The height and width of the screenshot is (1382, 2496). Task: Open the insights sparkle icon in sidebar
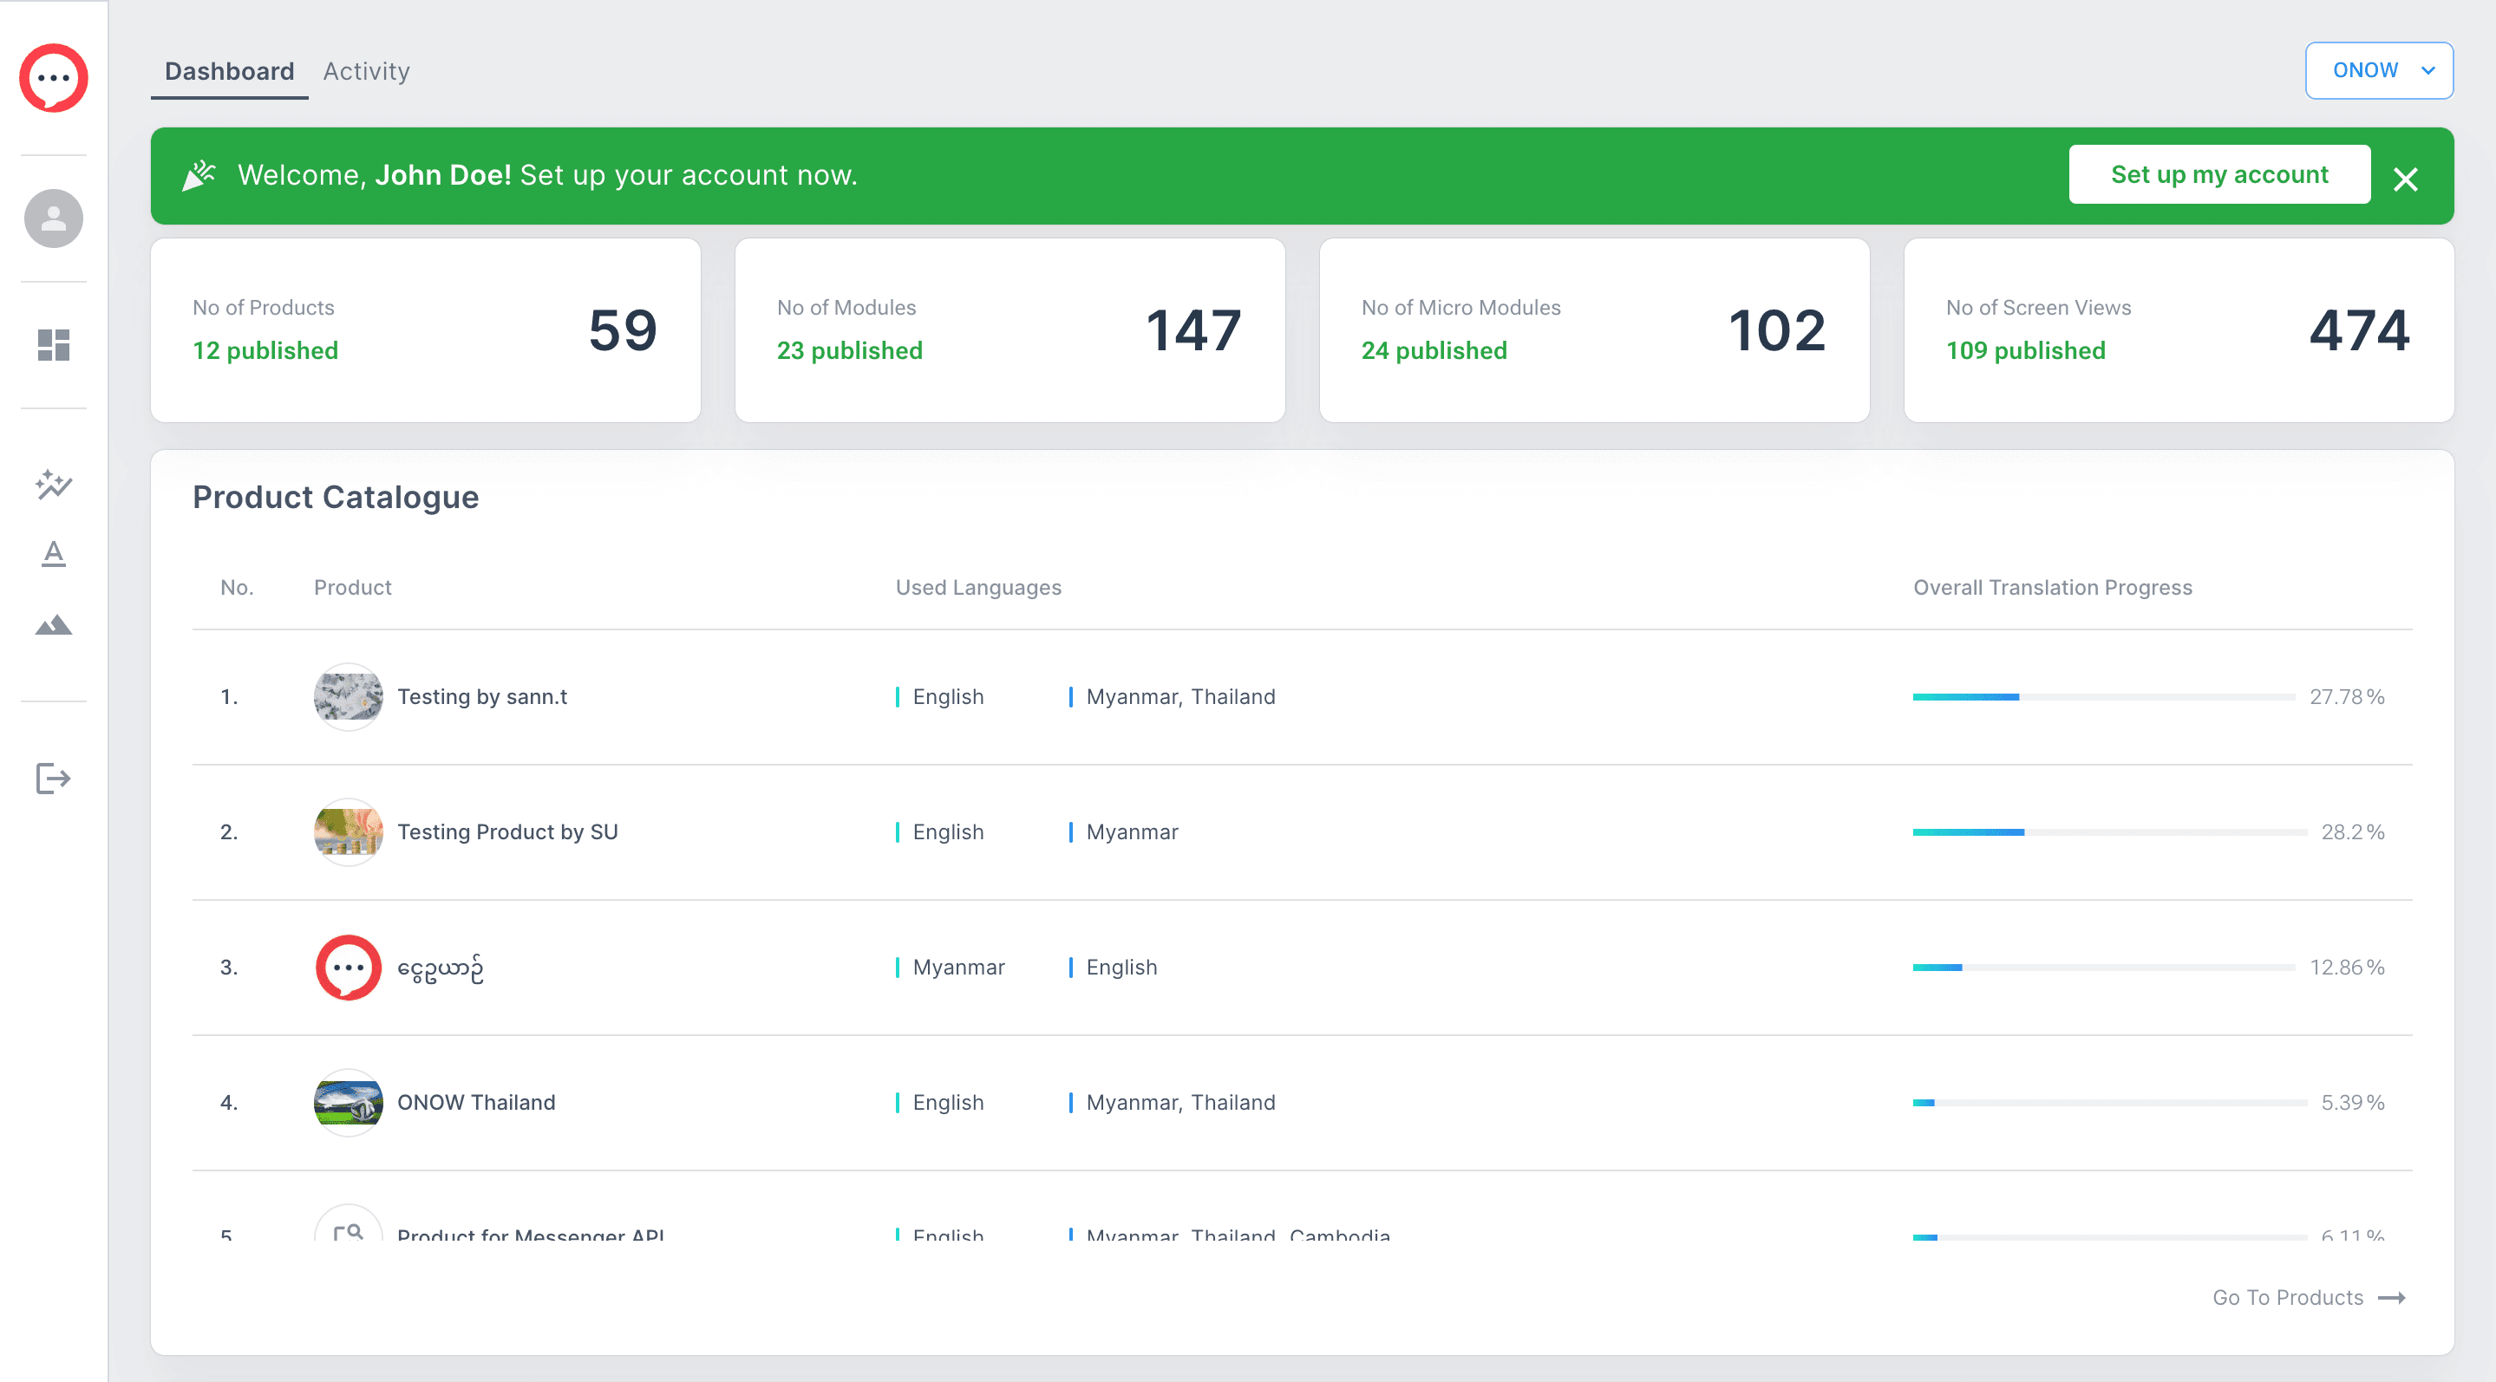(53, 486)
